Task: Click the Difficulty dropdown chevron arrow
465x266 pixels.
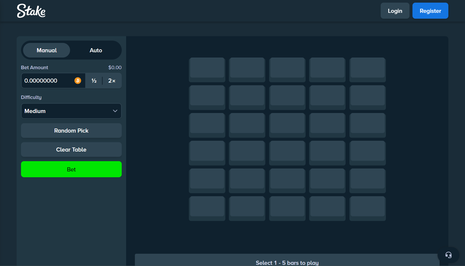Action: click(115, 111)
